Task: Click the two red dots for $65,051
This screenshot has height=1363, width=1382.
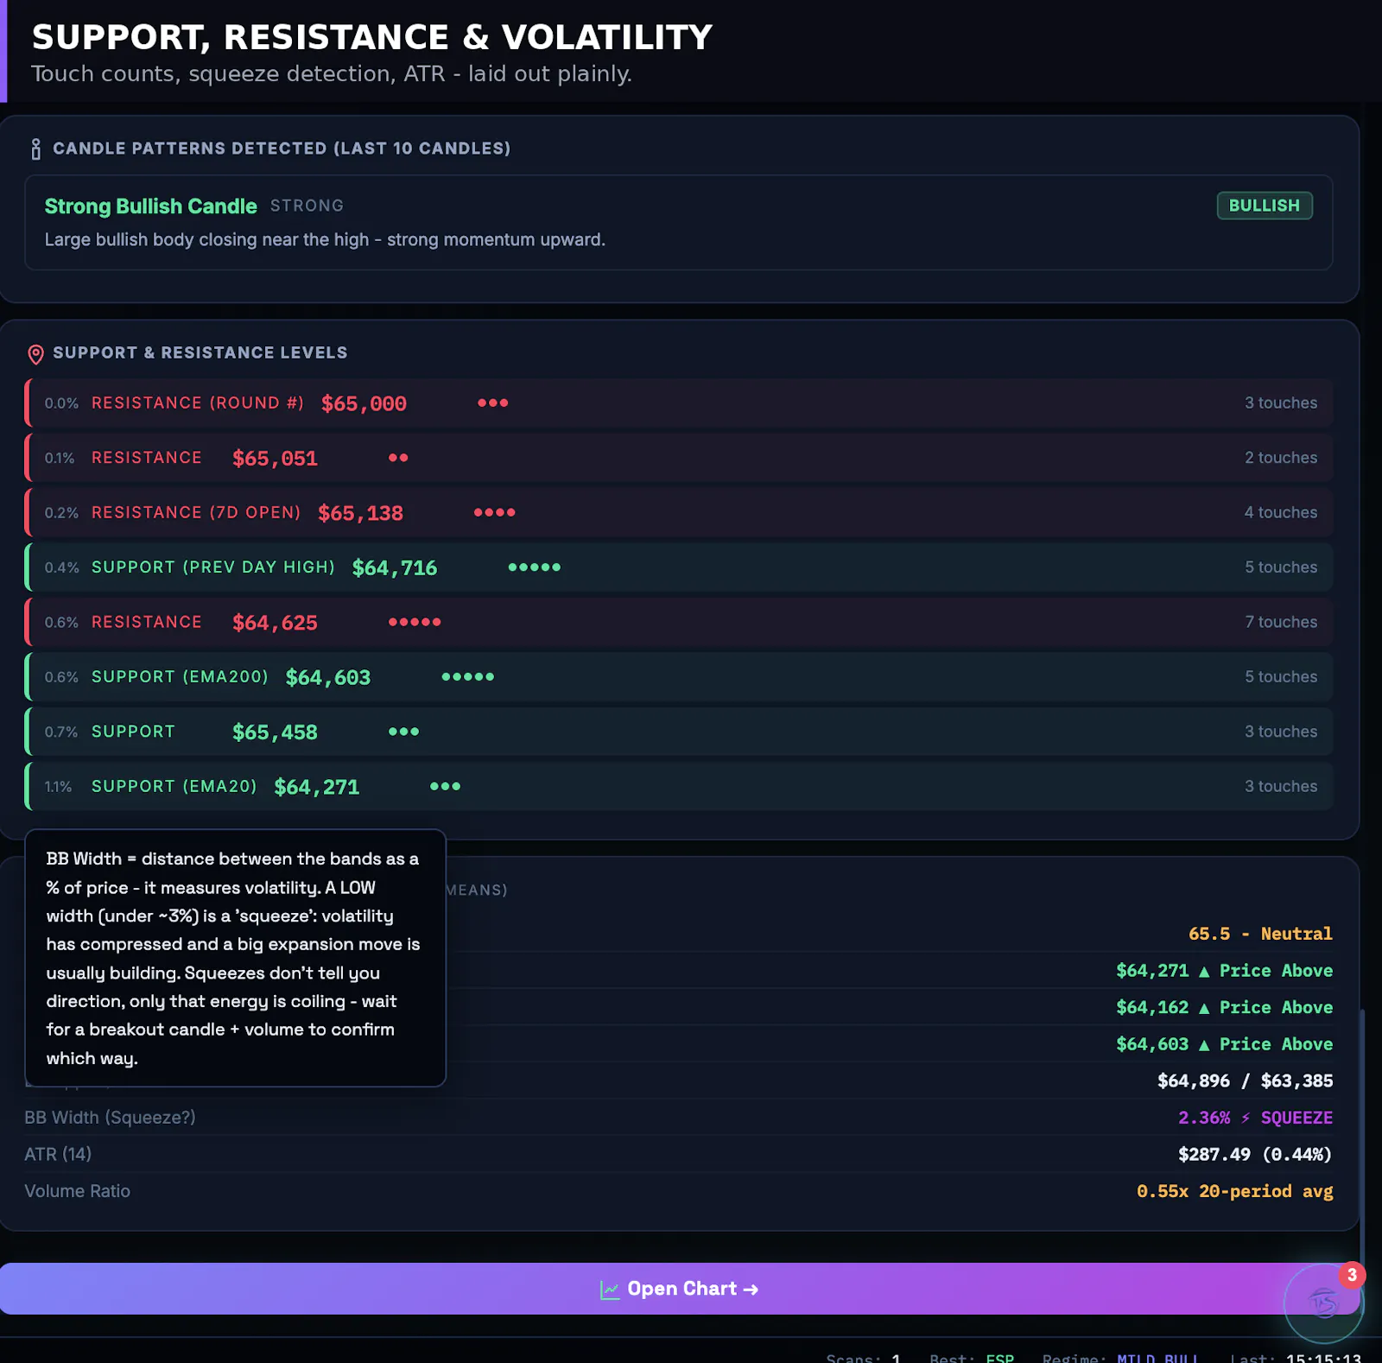Action: 398,458
